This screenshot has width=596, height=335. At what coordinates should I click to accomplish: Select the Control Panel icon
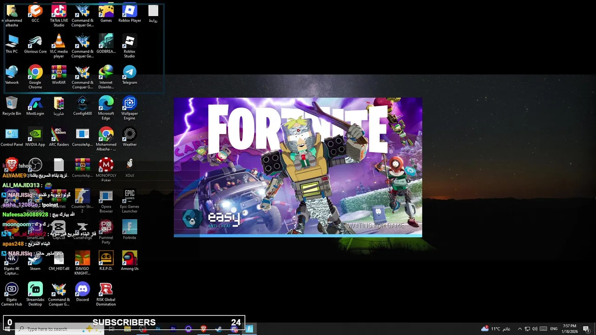point(12,138)
